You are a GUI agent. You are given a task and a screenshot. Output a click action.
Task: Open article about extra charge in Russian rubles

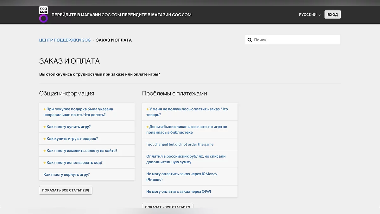click(186, 159)
